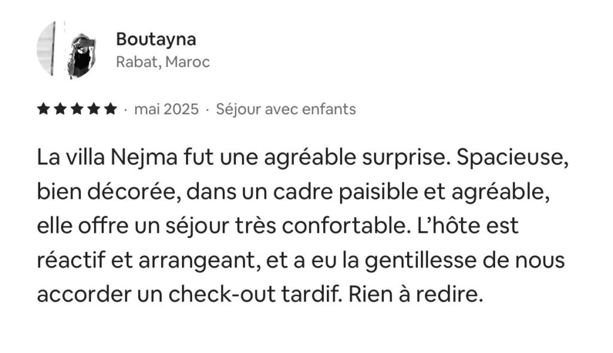
Task: Open Boutayna's profile picture
Action: (66, 50)
